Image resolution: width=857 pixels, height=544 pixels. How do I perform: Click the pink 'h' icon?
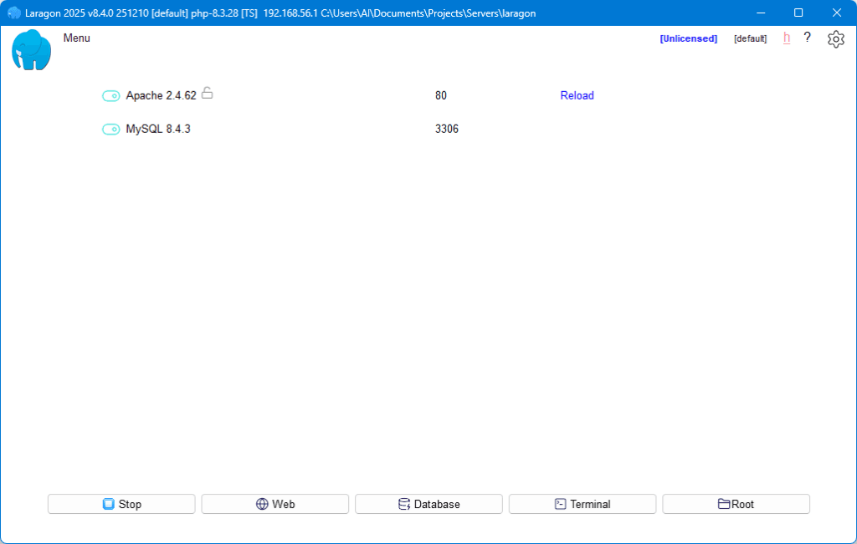(x=787, y=38)
